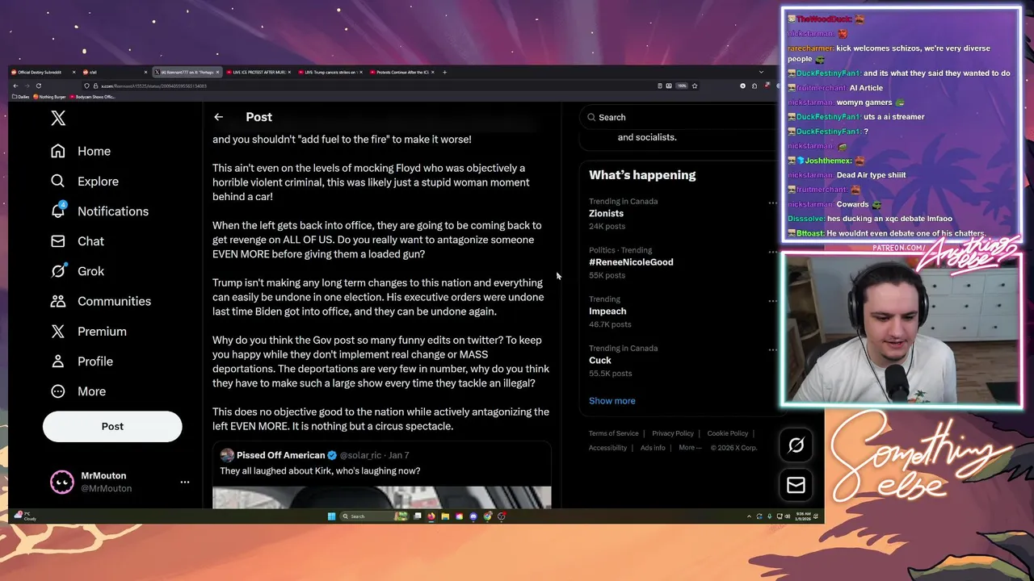
Task: Click the white Post button
Action: click(x=112, y=426)
